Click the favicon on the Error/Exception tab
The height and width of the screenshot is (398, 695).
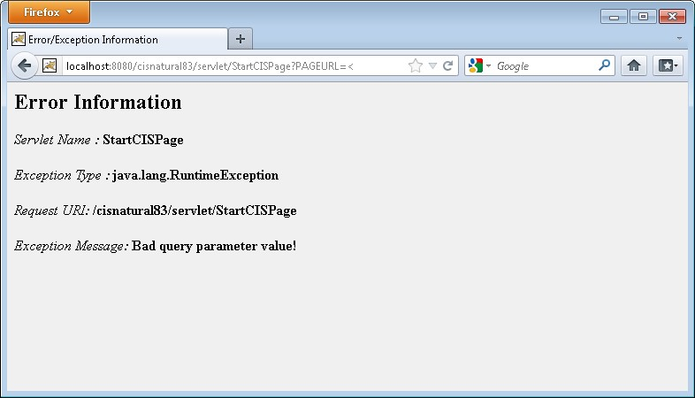point(19,39)
